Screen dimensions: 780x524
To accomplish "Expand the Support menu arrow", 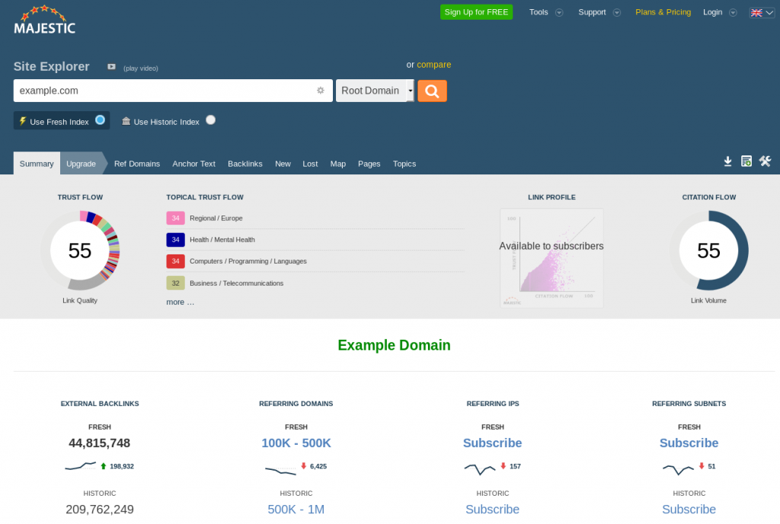I will point(617,12).
